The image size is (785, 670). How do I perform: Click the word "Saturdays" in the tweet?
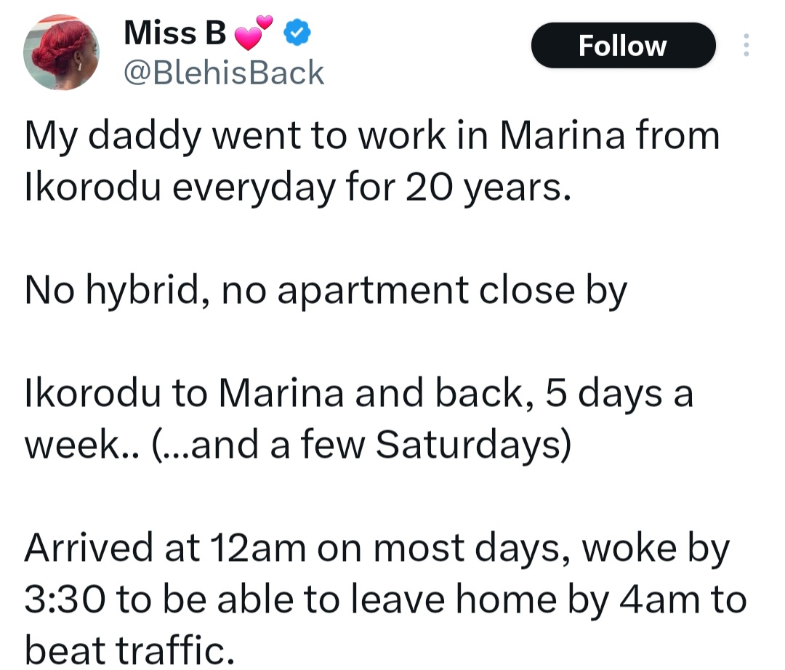[x=470, y=445]
